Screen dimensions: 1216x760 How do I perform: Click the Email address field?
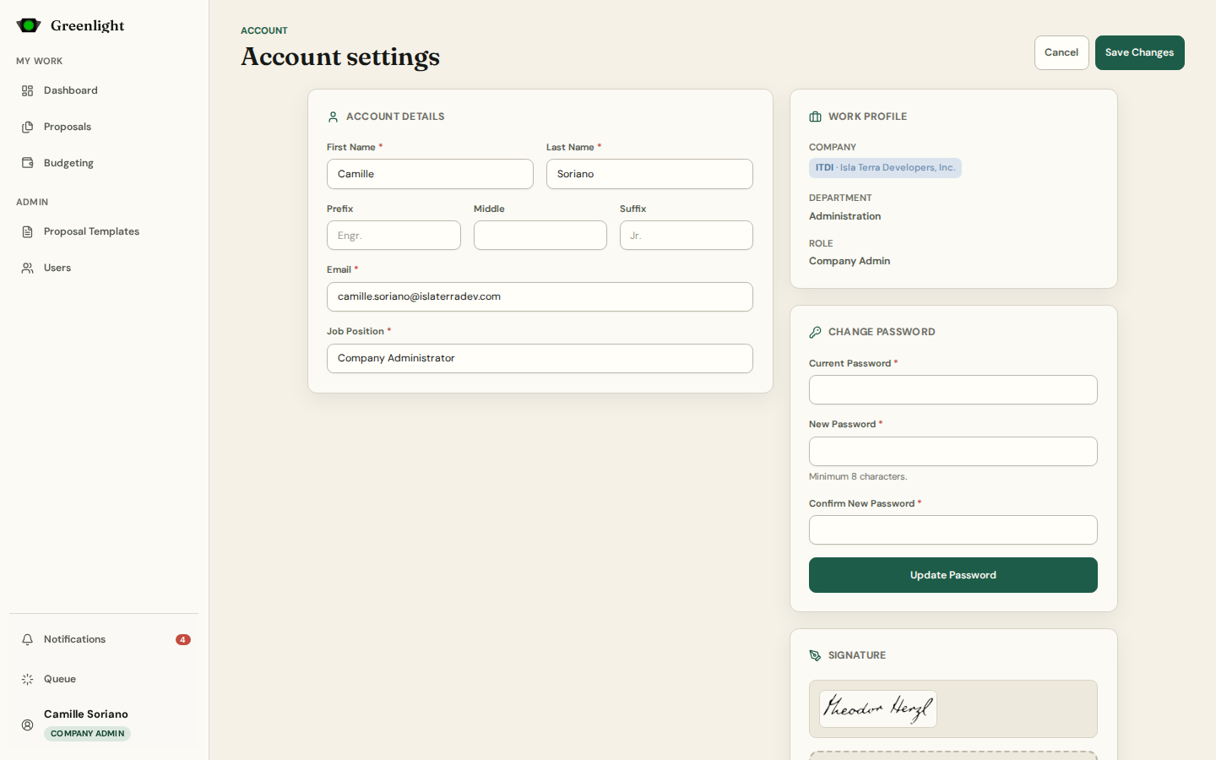[540, 296]
